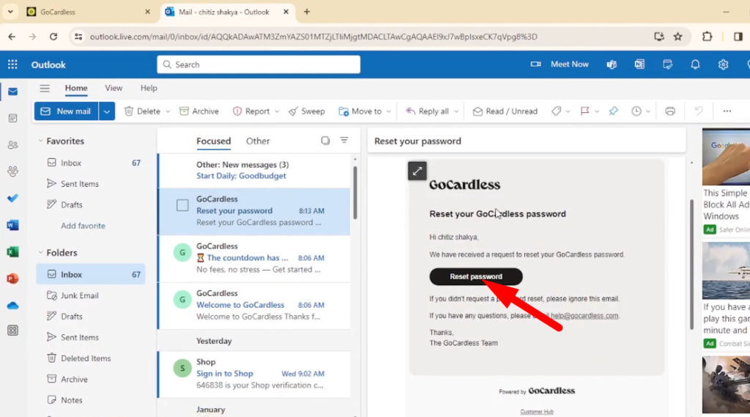Open the message list filter icon

(x=344, y=140)
